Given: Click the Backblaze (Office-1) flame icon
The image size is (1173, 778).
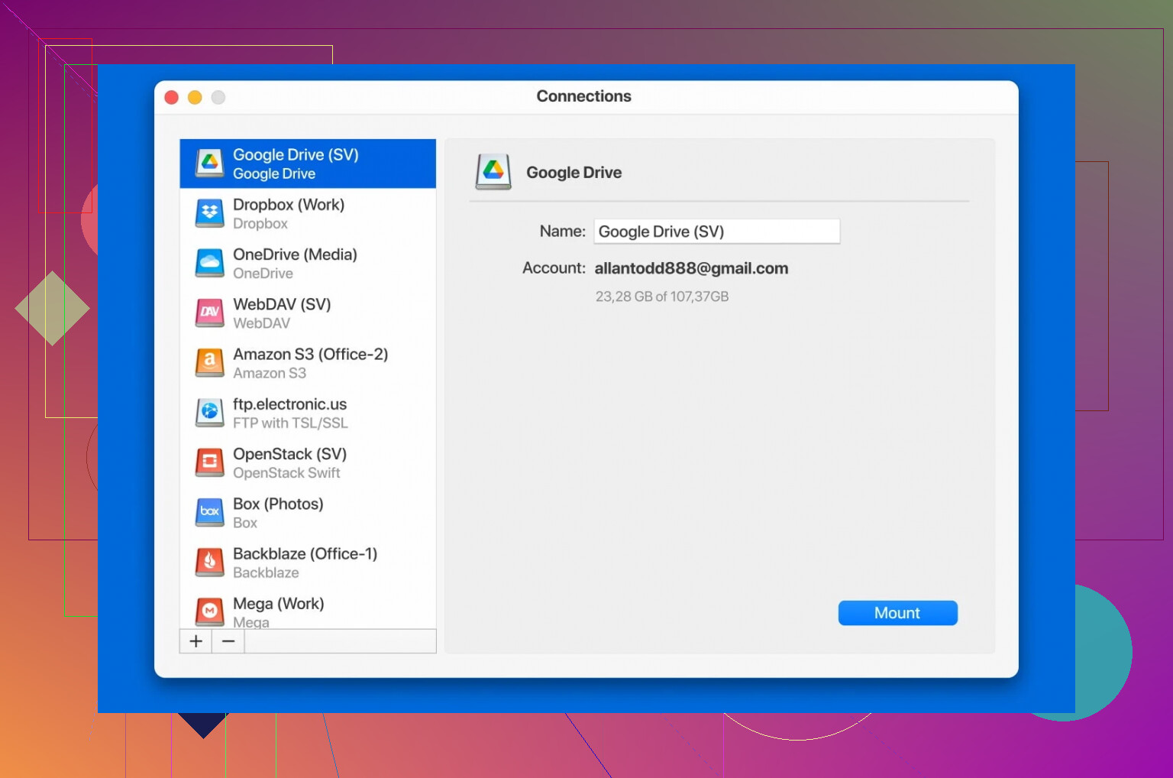Looking at the screenshot, I should [209, 562].
